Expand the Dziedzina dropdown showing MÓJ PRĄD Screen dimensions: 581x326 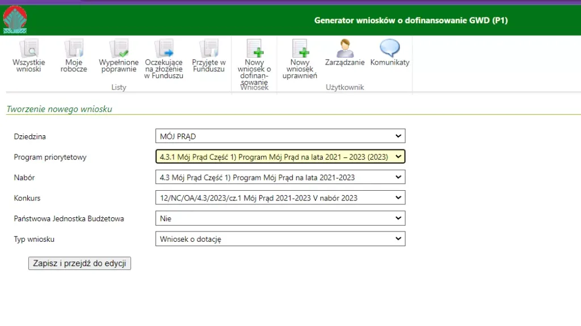point(280,136)
